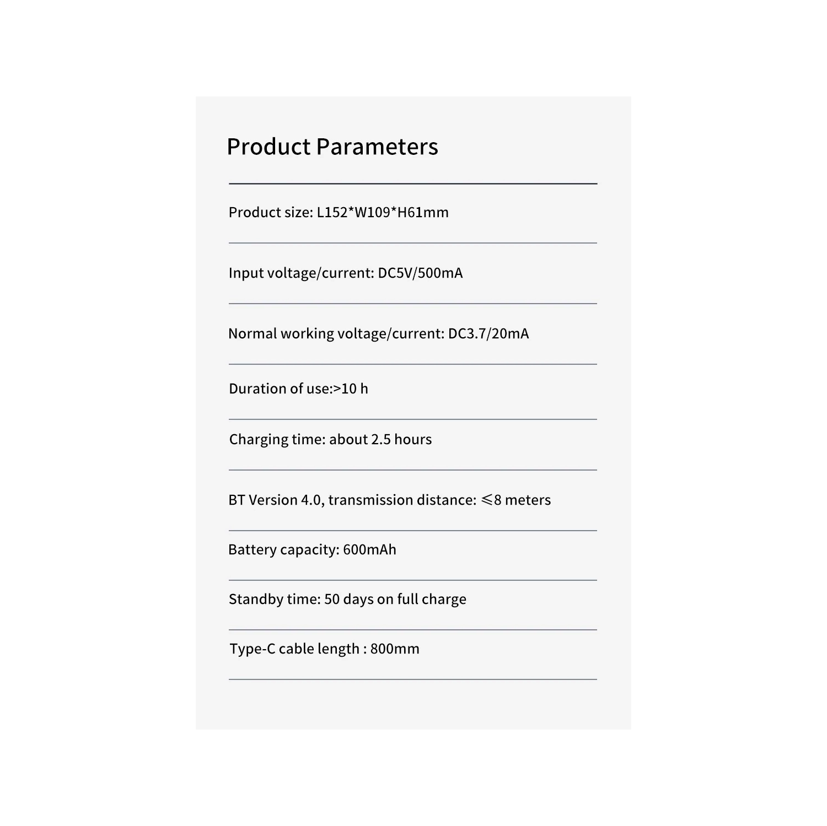Select the "≤8 meters" value
The image size is (827, 826).
coord(516,500)
